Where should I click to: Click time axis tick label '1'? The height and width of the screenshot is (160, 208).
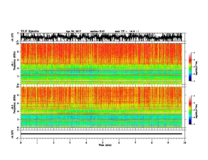(37, 143)
